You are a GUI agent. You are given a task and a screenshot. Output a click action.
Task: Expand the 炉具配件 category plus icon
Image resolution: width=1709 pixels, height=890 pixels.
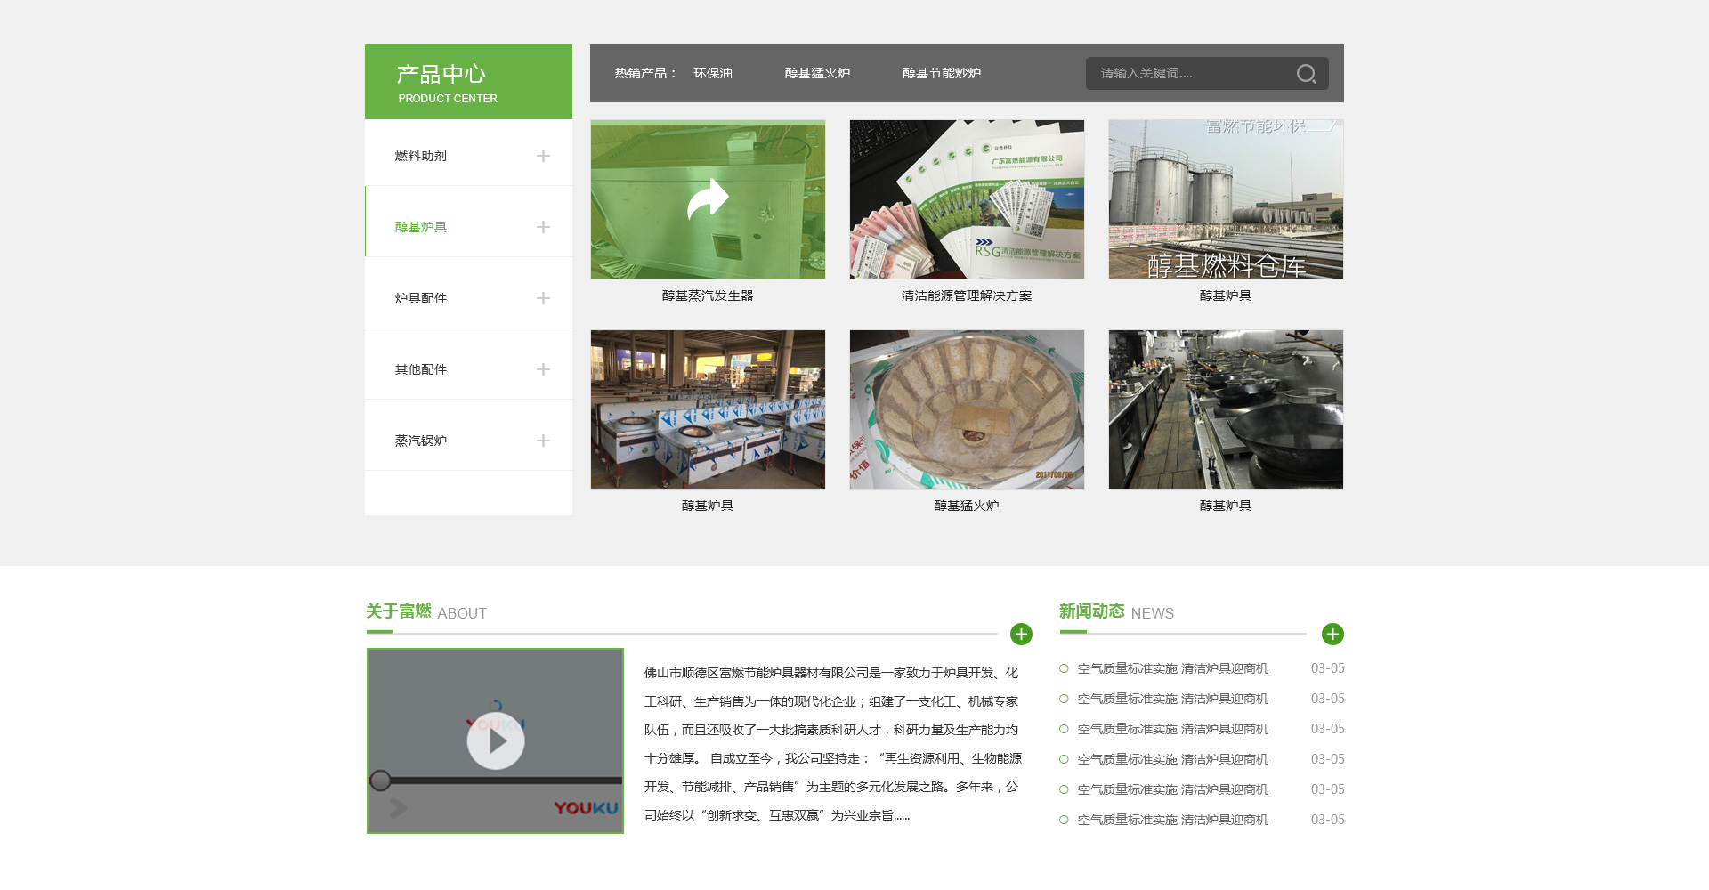pyautogui.click(x=543, y=298)
